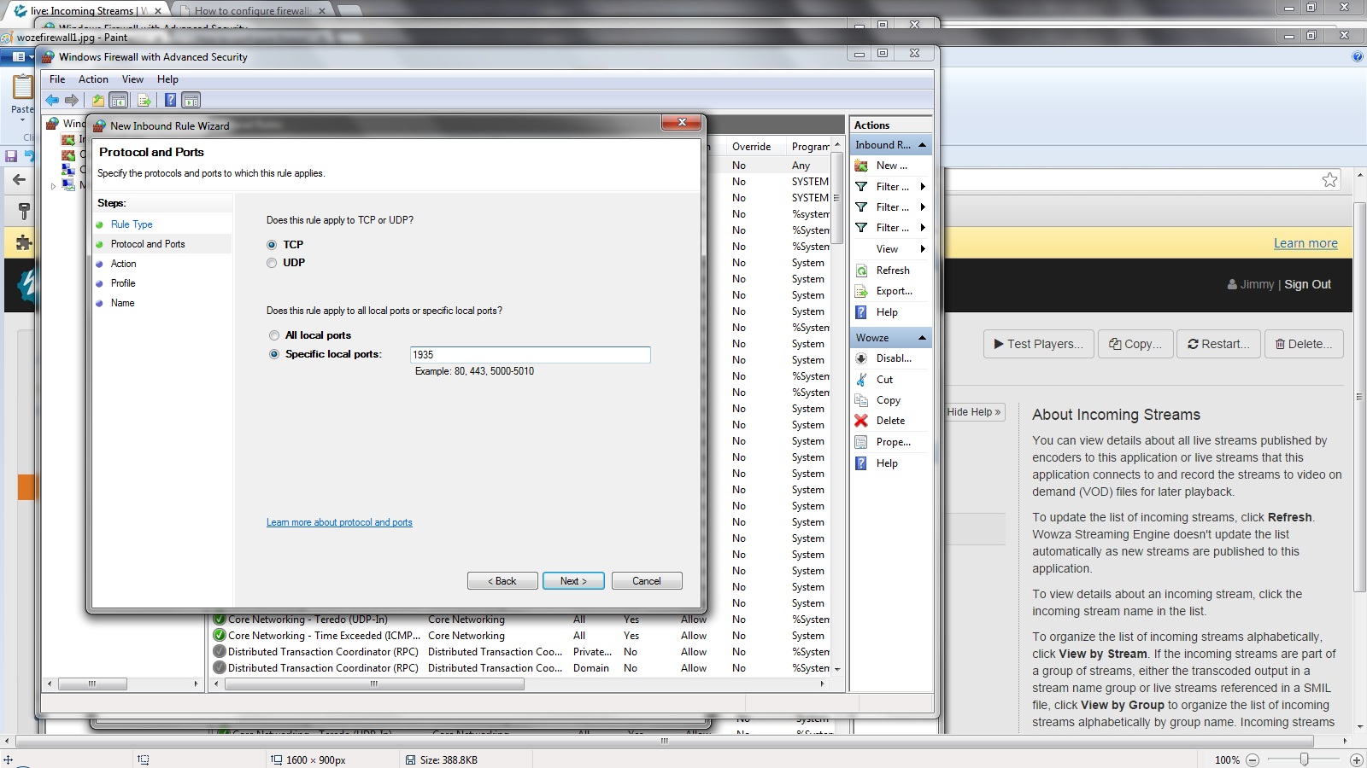1367x768 pixels.
Task: Select the UDP protocol option
Action: [x=272, y=263]
